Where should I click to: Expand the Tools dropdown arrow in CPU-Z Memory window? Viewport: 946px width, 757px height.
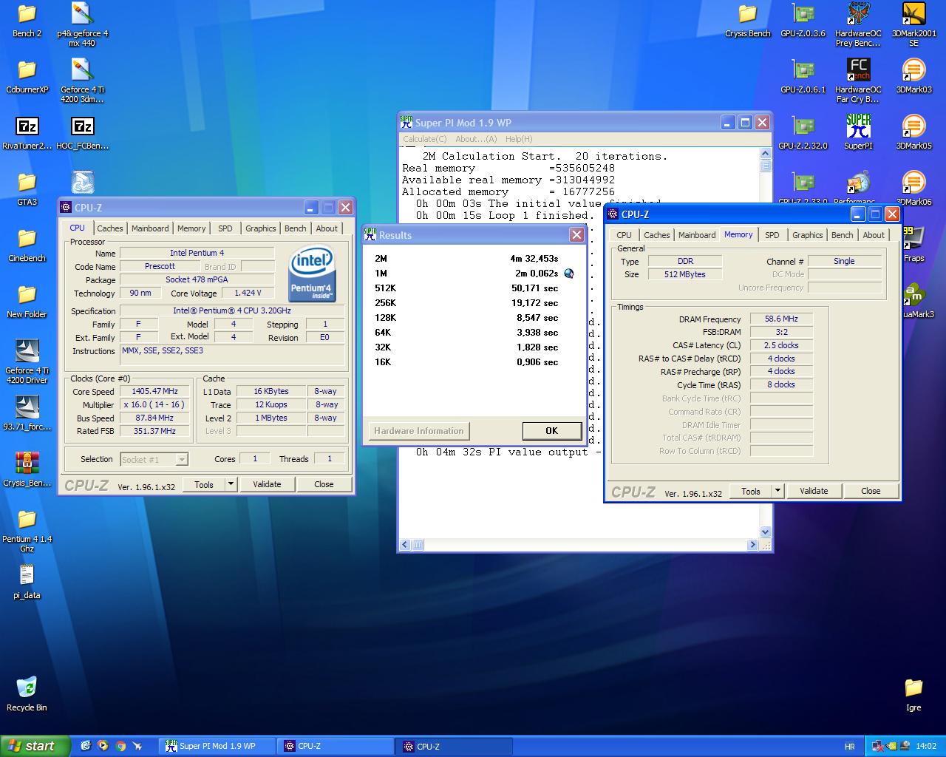tap(777, 491)
